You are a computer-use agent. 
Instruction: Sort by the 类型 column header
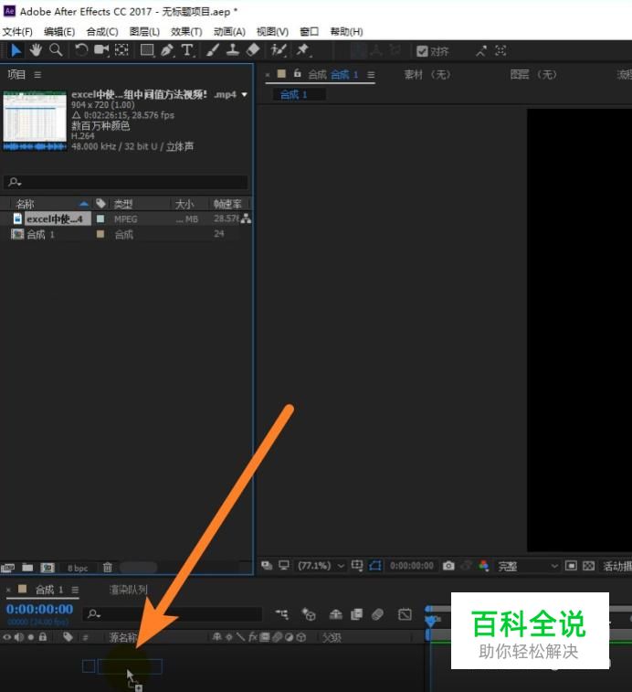123,204
